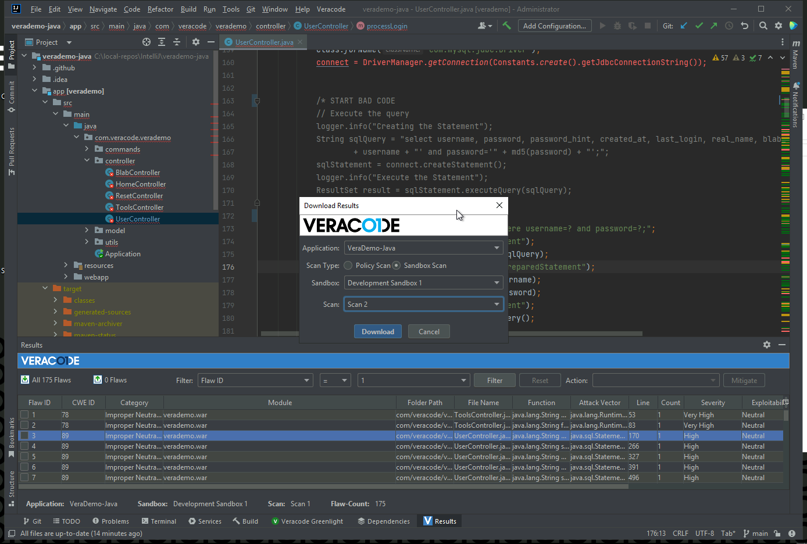
Task: Check the box for flaw 4
Action: (24, 446)
